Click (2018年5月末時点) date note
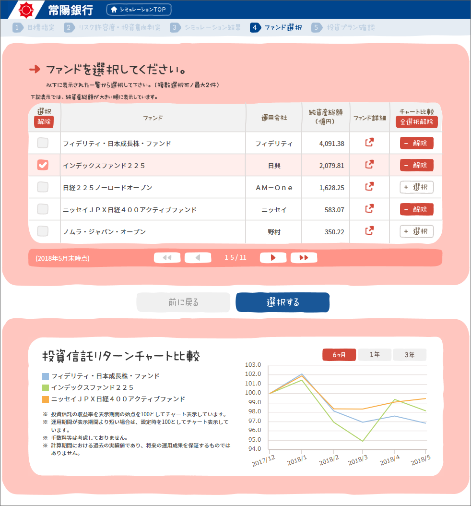 click(x=62, y=258)
